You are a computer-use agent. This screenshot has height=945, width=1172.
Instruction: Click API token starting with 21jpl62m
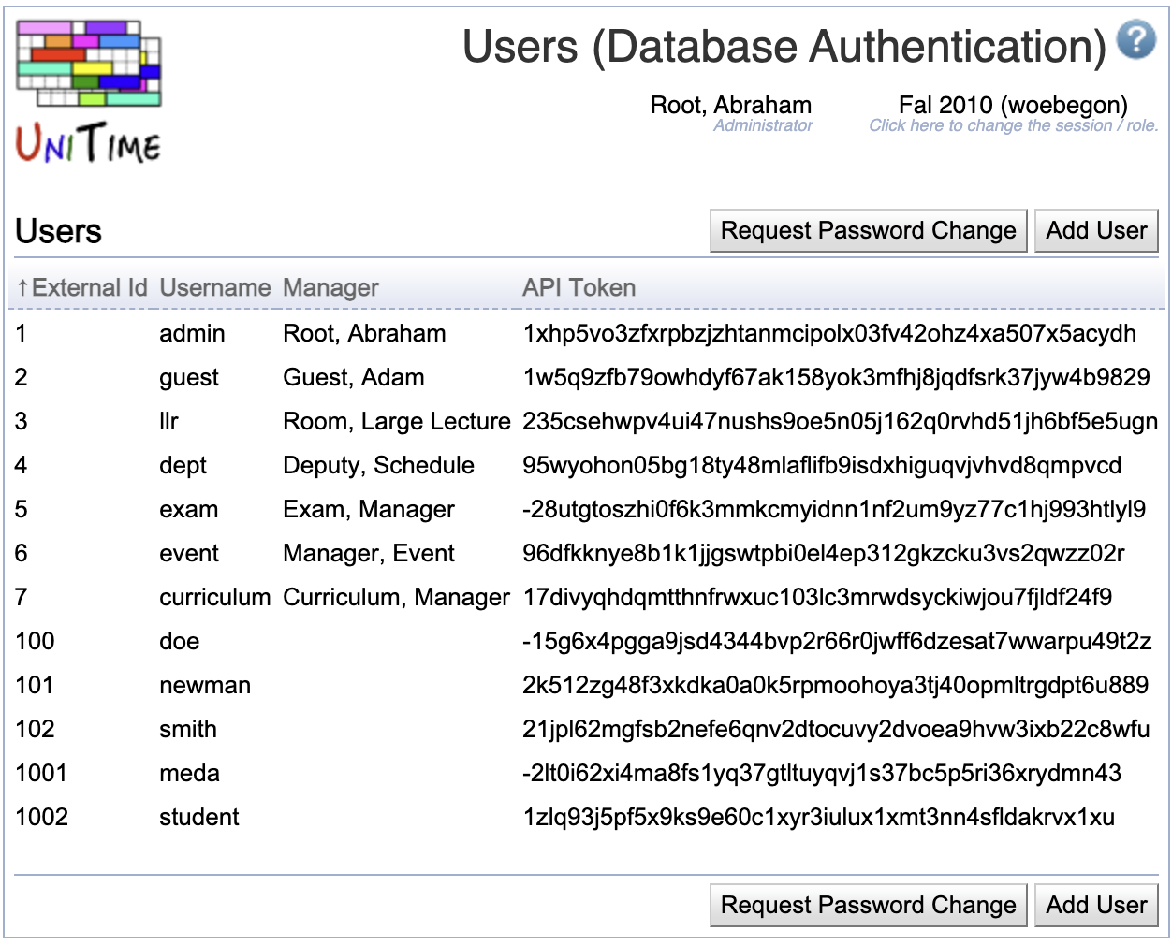[836, 730]
